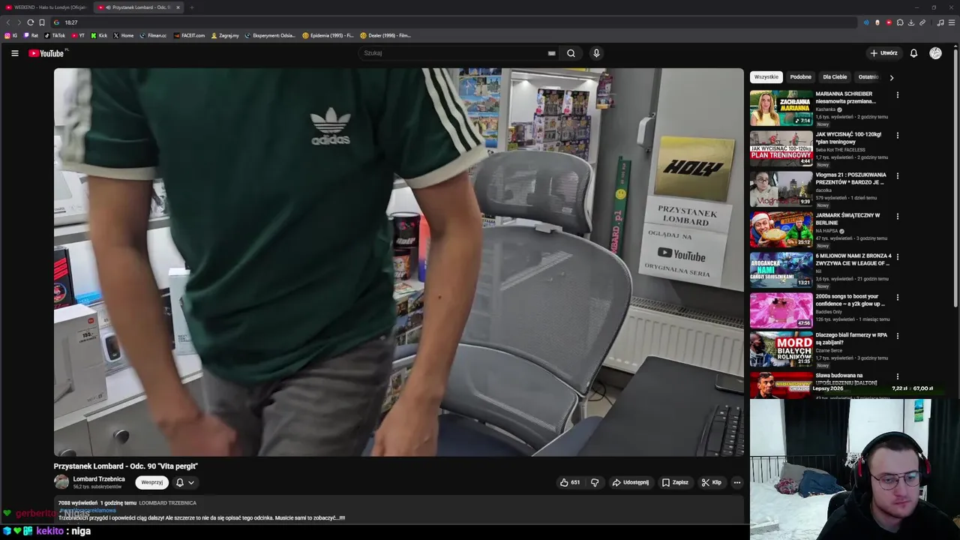Open the browser main menu icon
Image resolution: width=960 pixels, height=540 pixels.
point(952,22)
